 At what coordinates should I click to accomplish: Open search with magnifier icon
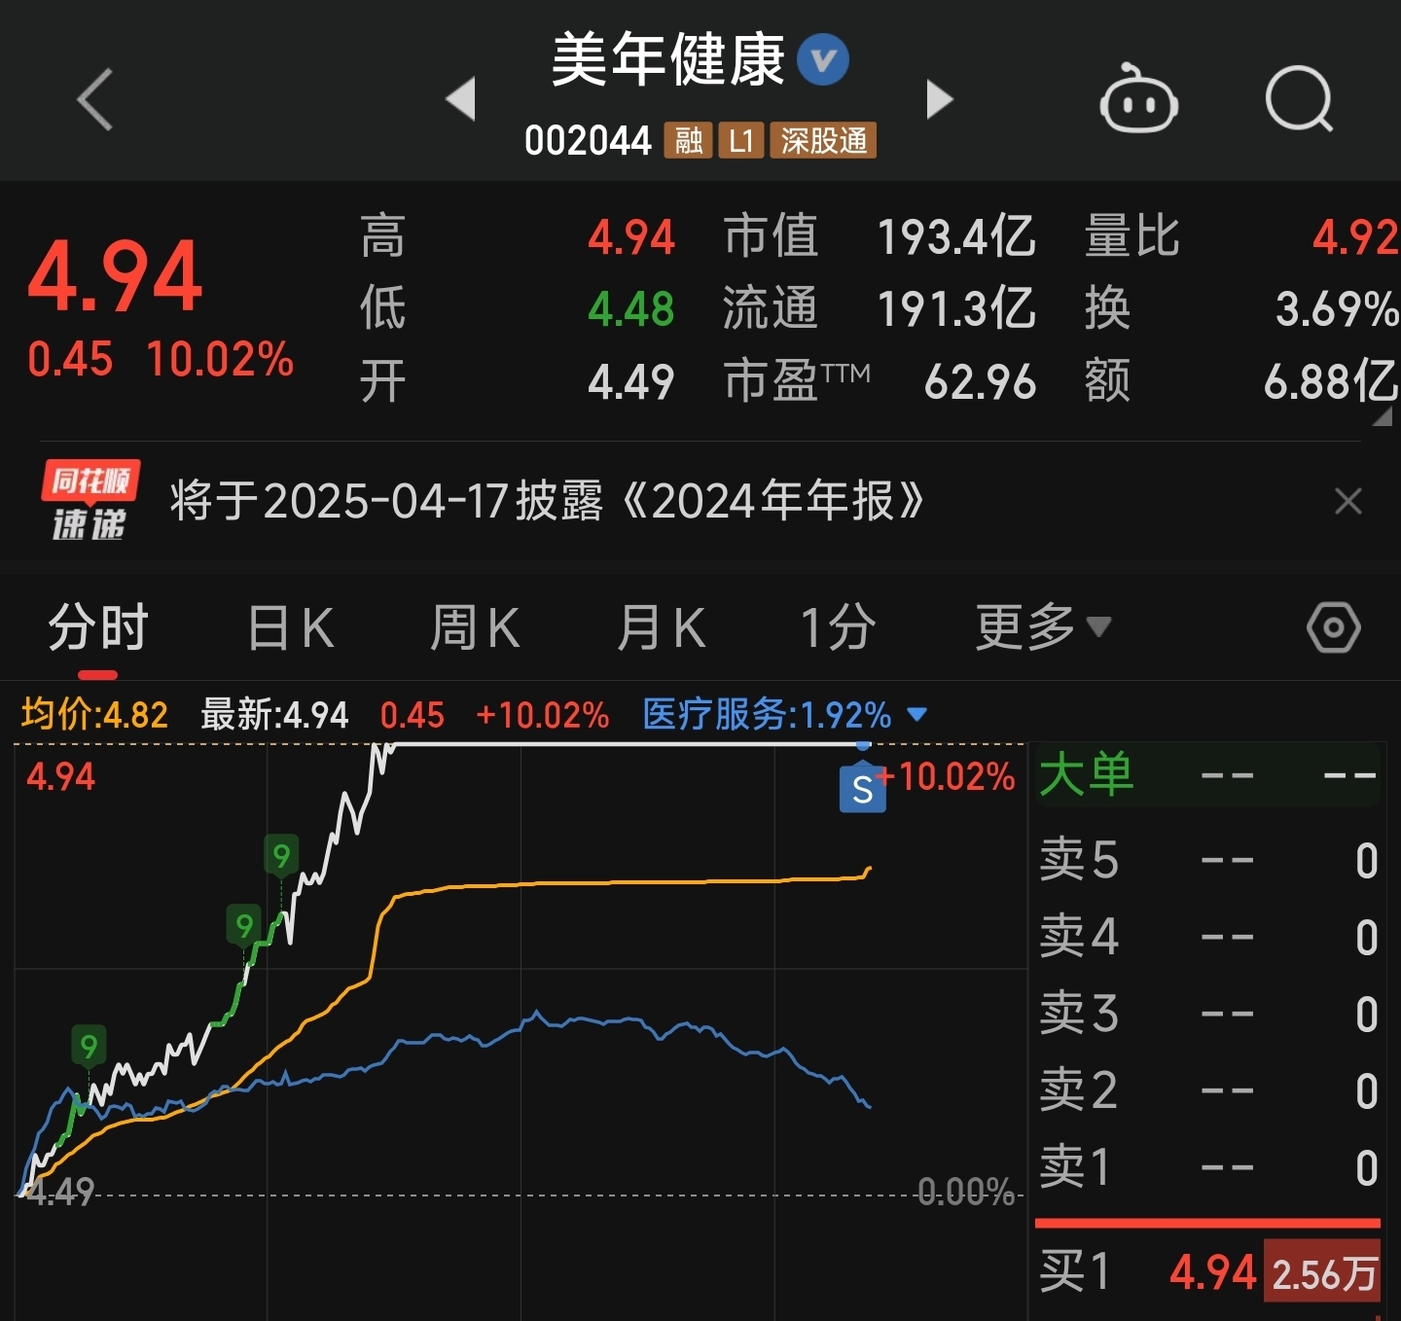coord(1299,98)
